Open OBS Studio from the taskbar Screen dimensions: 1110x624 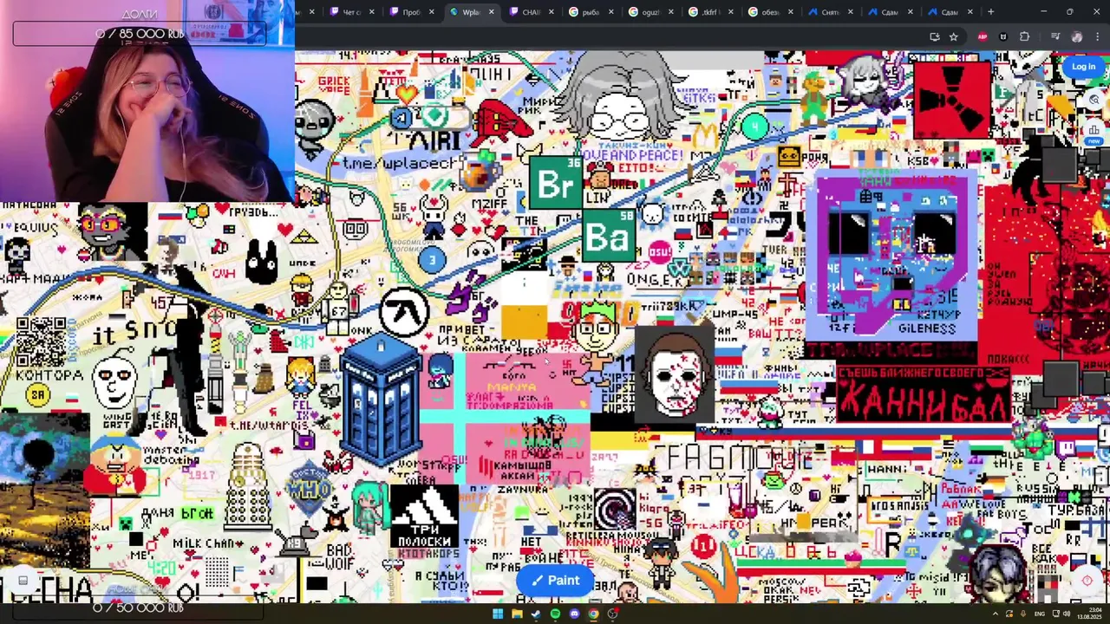click(x=612, y=614)
